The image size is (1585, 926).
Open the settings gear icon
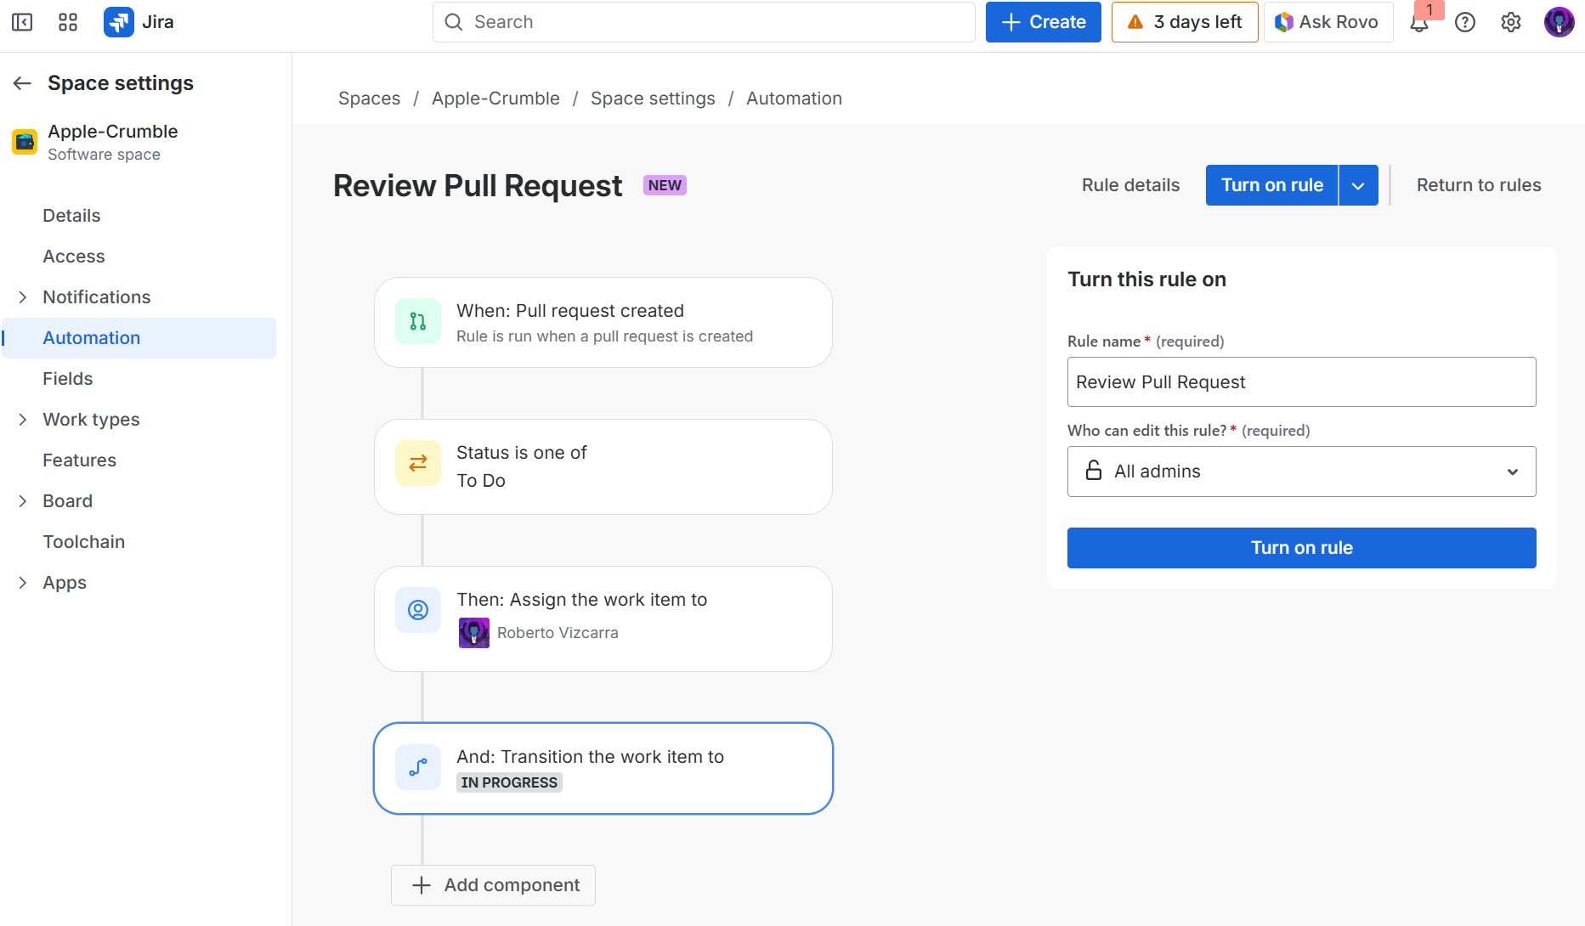tap(1510, 22)
